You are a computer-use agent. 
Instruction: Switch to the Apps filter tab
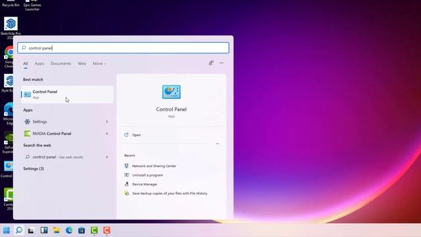point(39,64)
